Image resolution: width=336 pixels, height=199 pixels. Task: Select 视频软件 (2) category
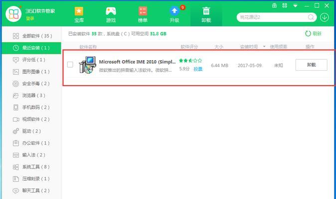(x=32, y=119)
